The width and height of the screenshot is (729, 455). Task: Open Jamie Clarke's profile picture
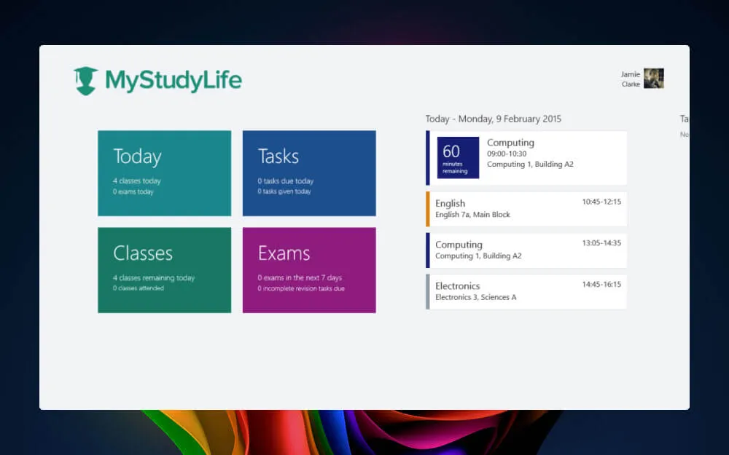(654, 79)
